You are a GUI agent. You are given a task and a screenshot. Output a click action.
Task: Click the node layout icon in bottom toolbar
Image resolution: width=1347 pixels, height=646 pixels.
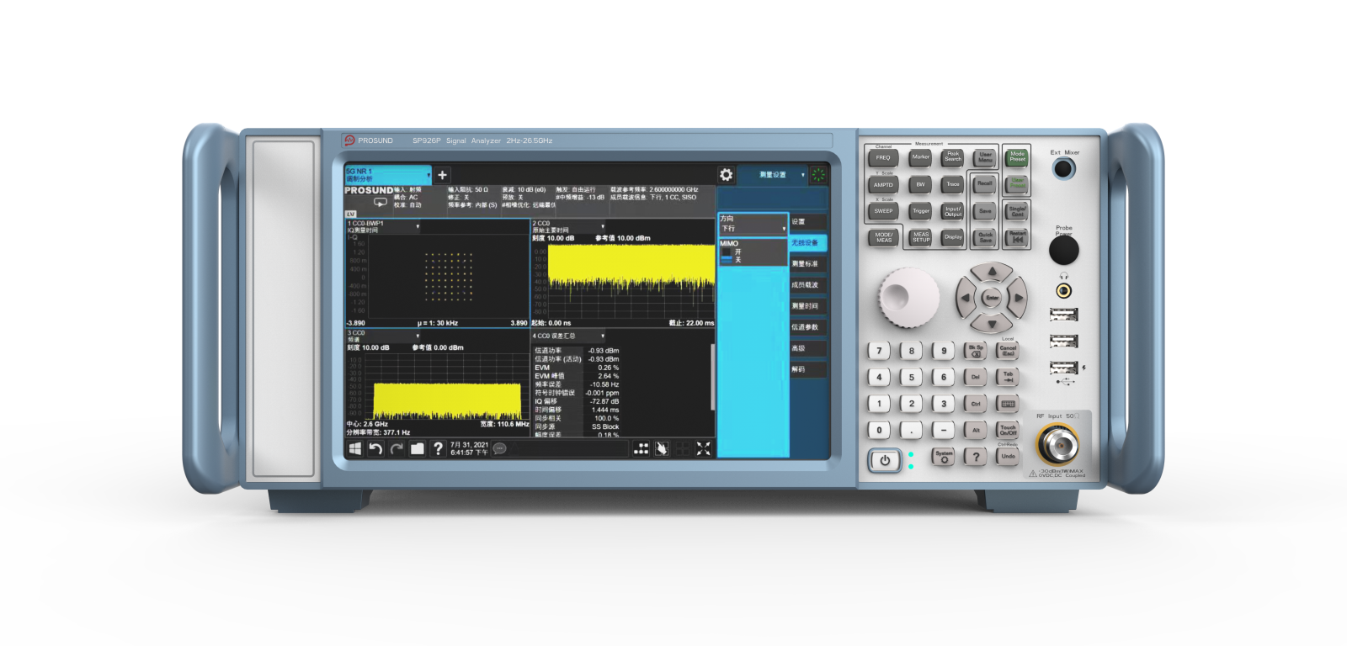click(642, 449)
